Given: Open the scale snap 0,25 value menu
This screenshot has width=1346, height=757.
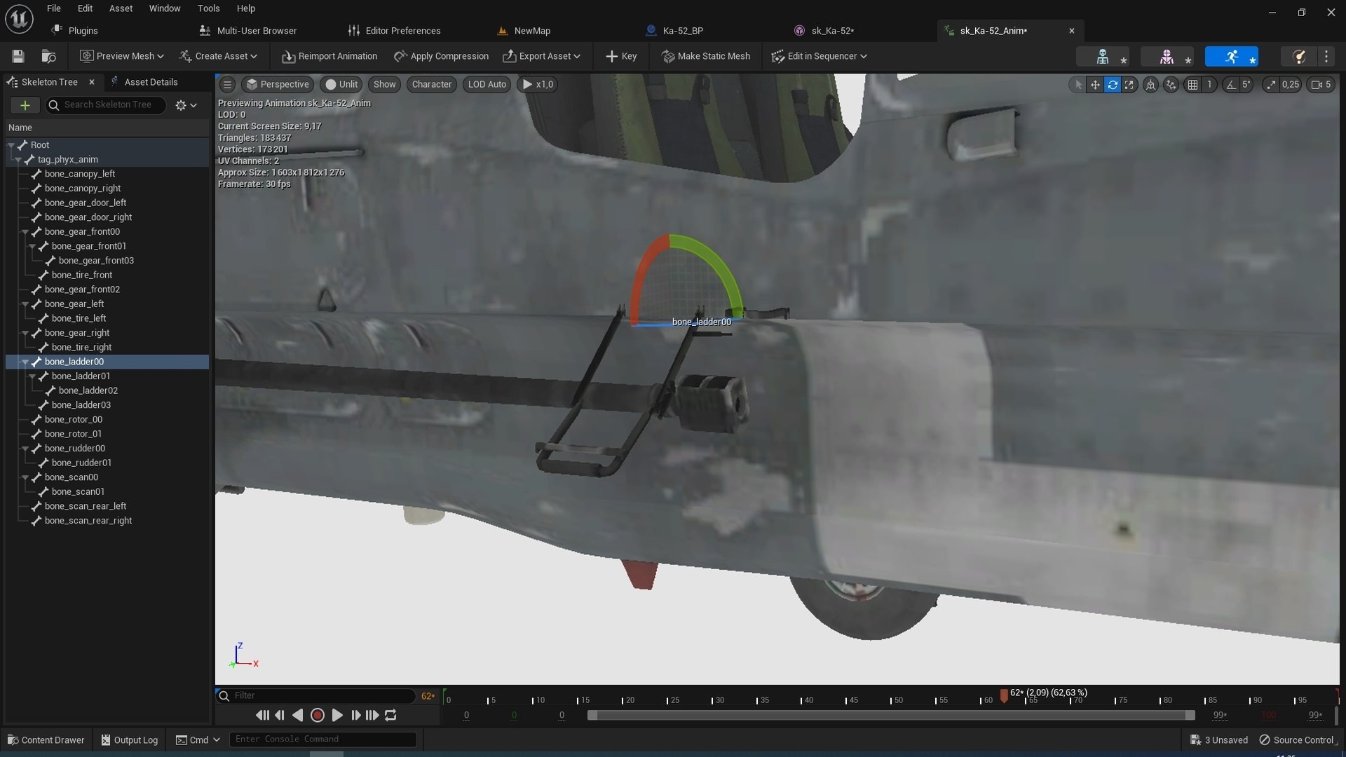Looking at the screenshot, I should pos(1290,84).
